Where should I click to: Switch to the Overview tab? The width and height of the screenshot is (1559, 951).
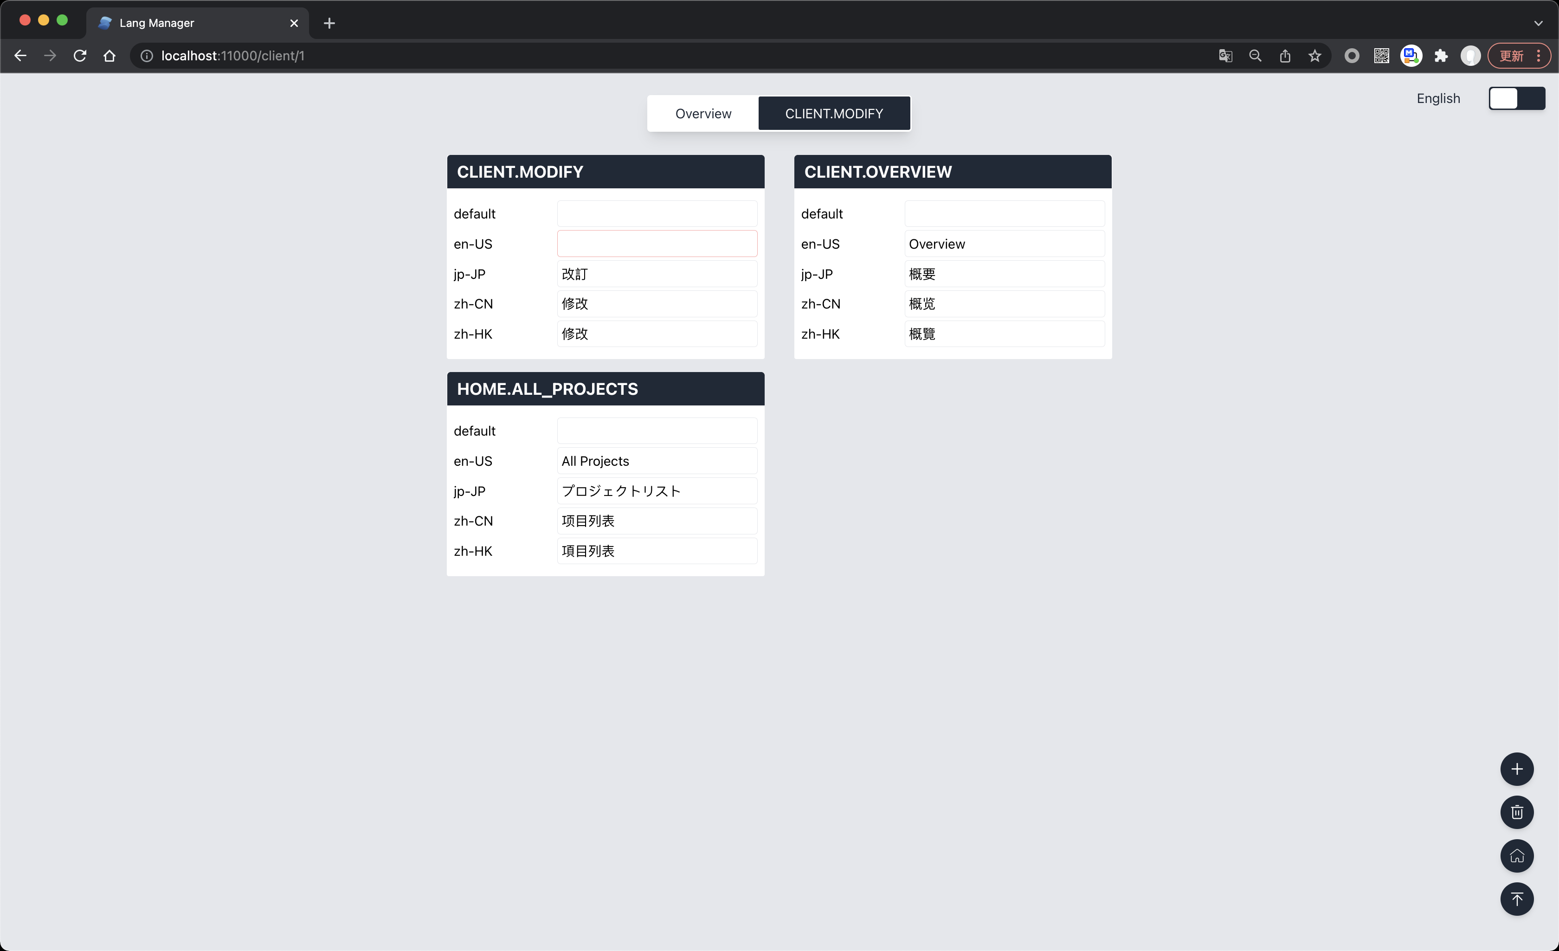tap(703, 113)
